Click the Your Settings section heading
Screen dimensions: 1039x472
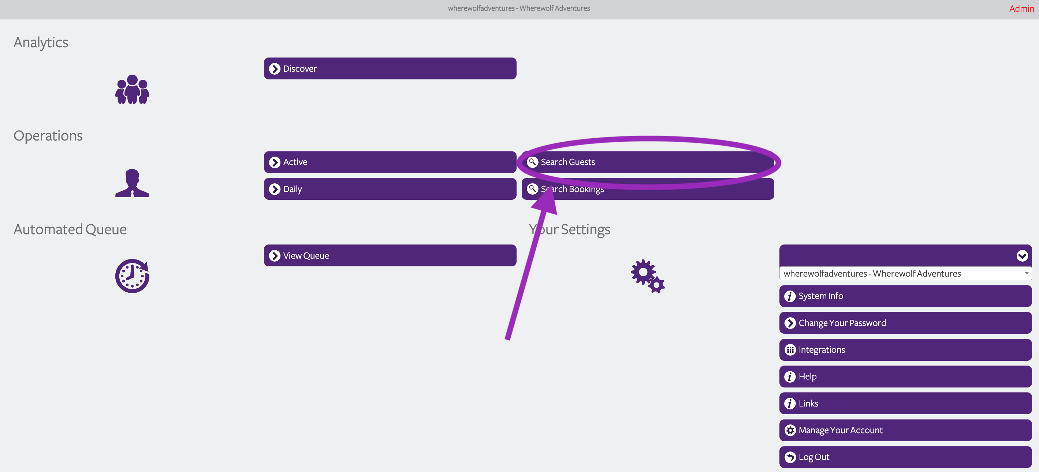570,229
